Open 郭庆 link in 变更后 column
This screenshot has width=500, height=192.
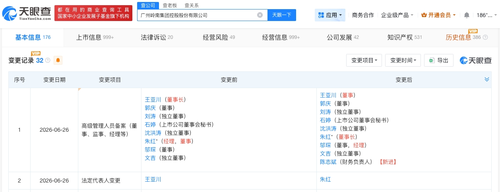[326, 104]
